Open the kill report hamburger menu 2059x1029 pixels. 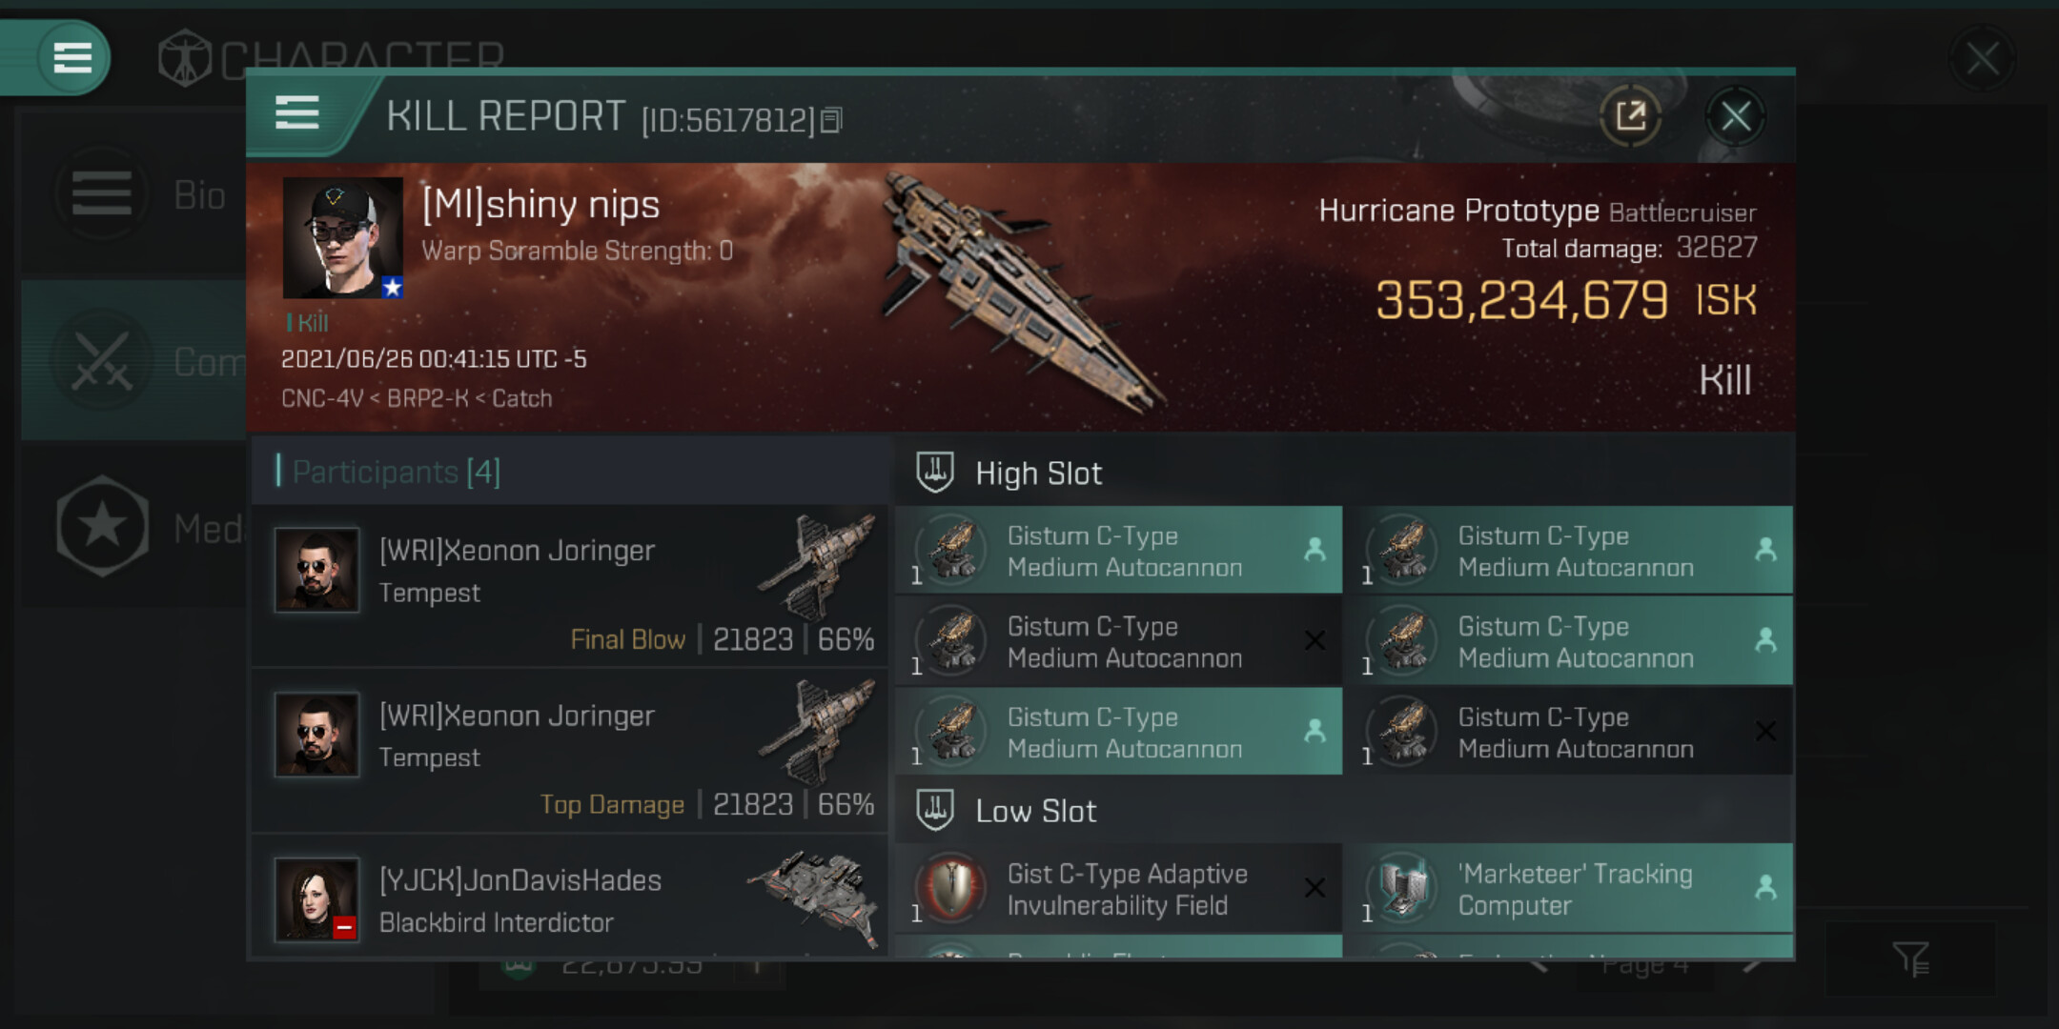click(x=296, y=112)
